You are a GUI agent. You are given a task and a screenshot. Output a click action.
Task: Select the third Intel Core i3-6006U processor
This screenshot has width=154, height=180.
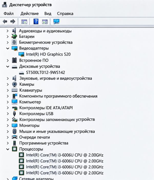pos(65,167)
